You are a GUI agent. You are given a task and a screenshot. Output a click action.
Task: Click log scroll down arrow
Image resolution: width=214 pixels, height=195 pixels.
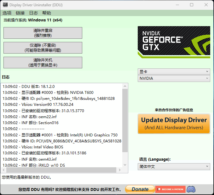(x=125, y=165)
